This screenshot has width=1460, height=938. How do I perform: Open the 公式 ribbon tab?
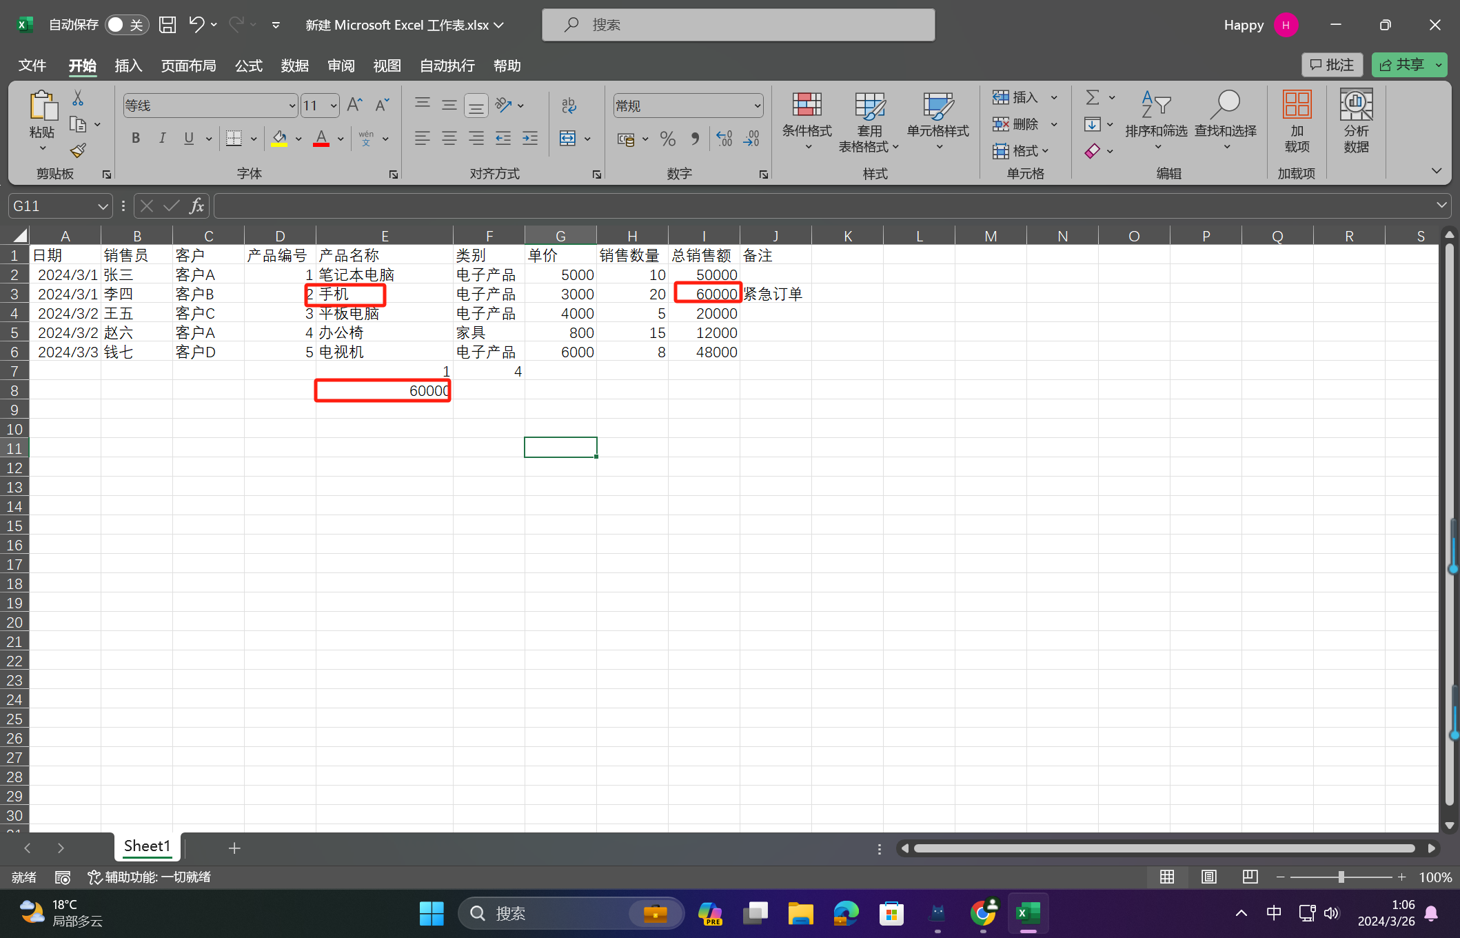click(248, 66)
